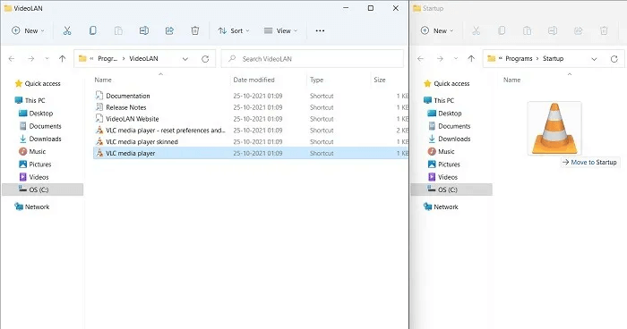Select VLC media player skinned shortcut
Screen dimensions: 627x329
142,142
